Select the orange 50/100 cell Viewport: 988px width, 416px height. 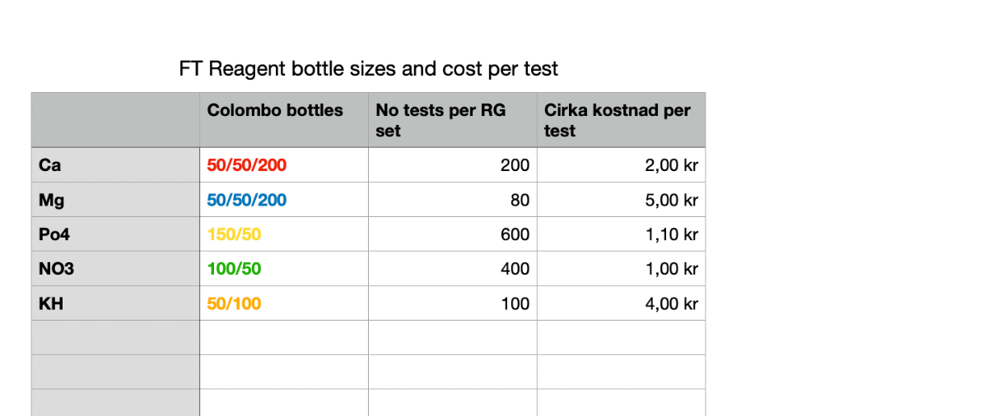pyautogui.click(x=284, y=303)
